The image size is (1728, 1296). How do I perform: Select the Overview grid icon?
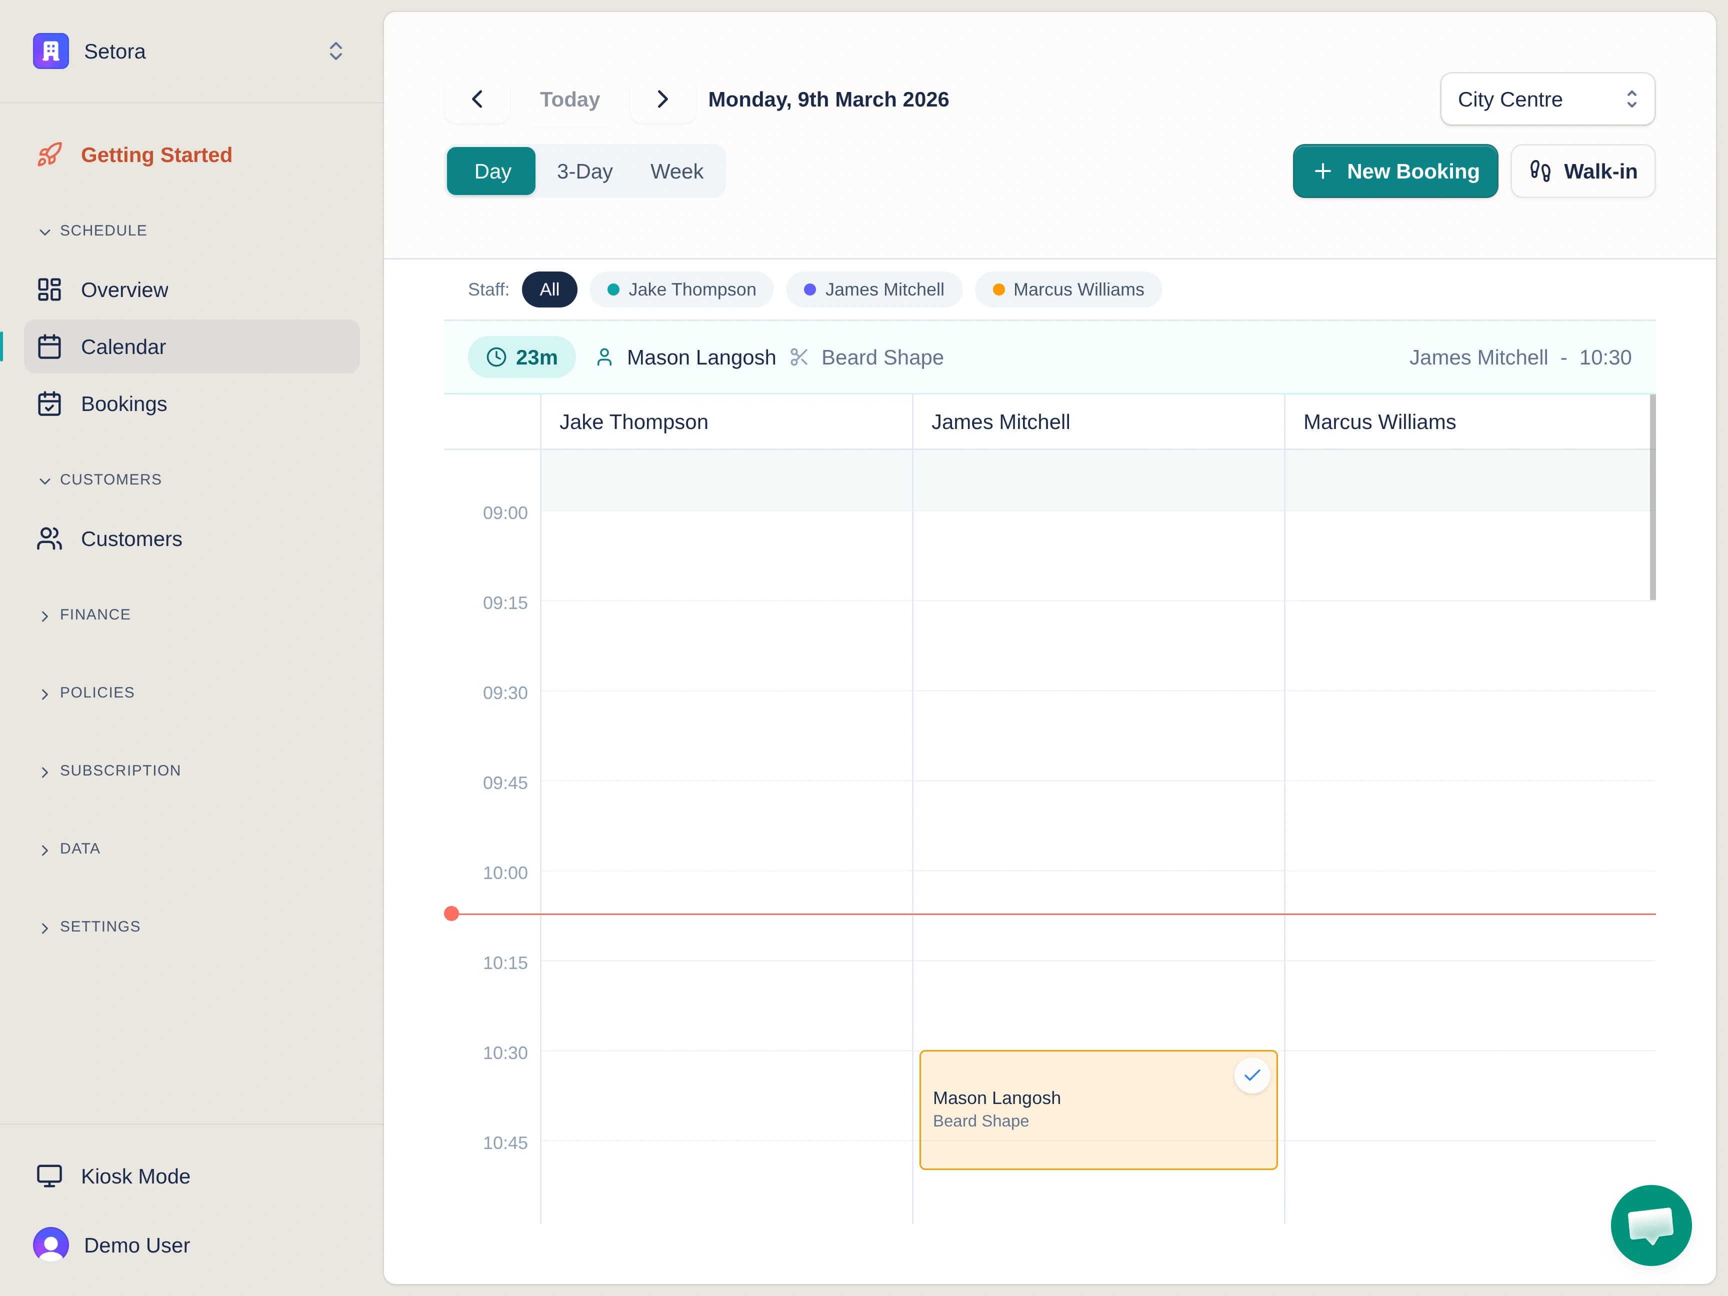(x=49, y=289)
